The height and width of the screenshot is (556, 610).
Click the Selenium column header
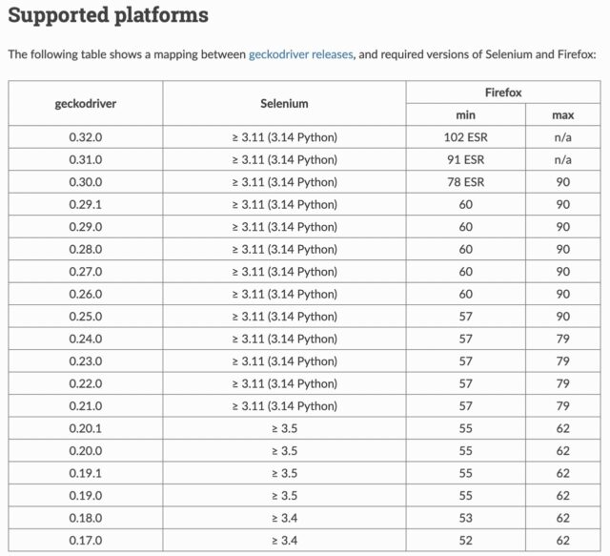pyautogui.click(x=284, y=103)
